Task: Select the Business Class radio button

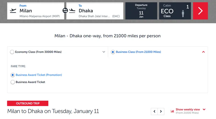Action: (113, 52)
